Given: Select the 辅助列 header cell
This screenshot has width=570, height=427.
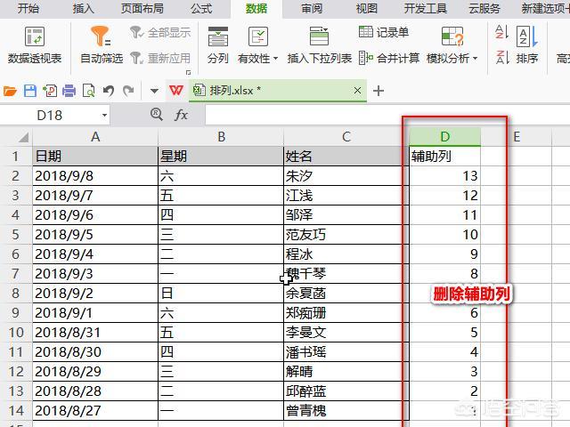Looking at the screenshot, I should tap(445, 157).
